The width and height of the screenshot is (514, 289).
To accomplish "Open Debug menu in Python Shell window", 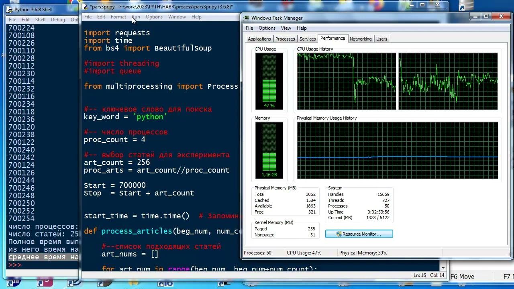I will 58,19.
